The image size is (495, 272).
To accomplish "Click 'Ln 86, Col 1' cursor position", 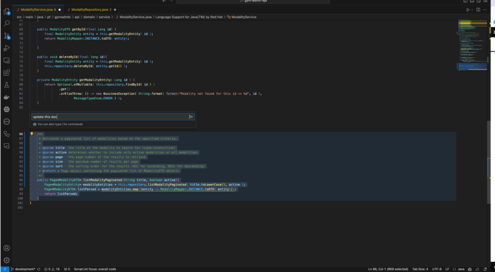I will tap(388, 269).
